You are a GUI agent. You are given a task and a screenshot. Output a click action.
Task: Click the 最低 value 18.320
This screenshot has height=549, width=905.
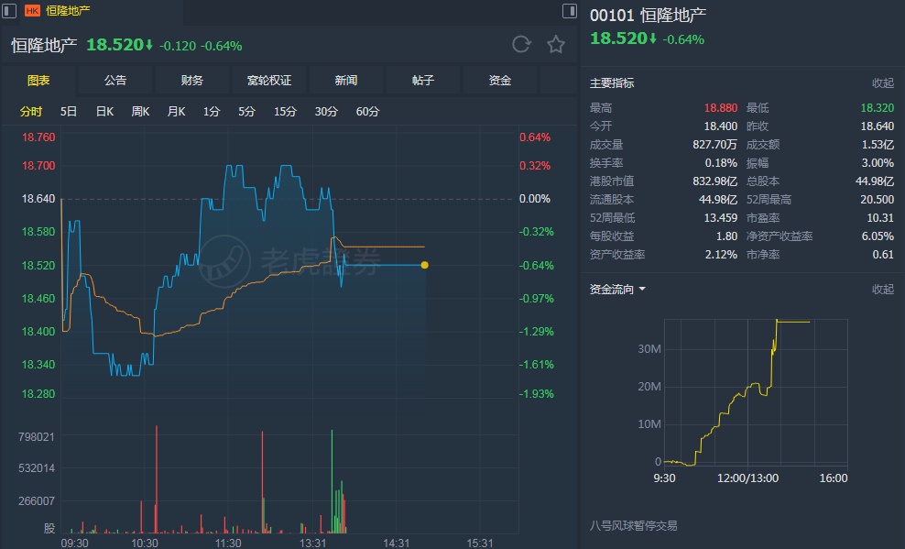877,108
